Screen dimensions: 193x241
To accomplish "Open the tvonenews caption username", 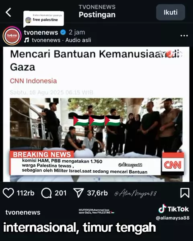I will pyautogui.click(x=23, y=212).
